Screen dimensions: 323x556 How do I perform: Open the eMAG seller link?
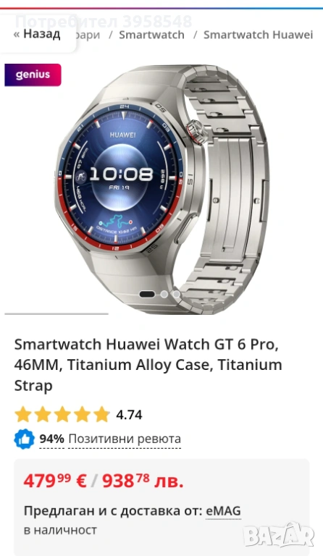(x=223, y=511)
